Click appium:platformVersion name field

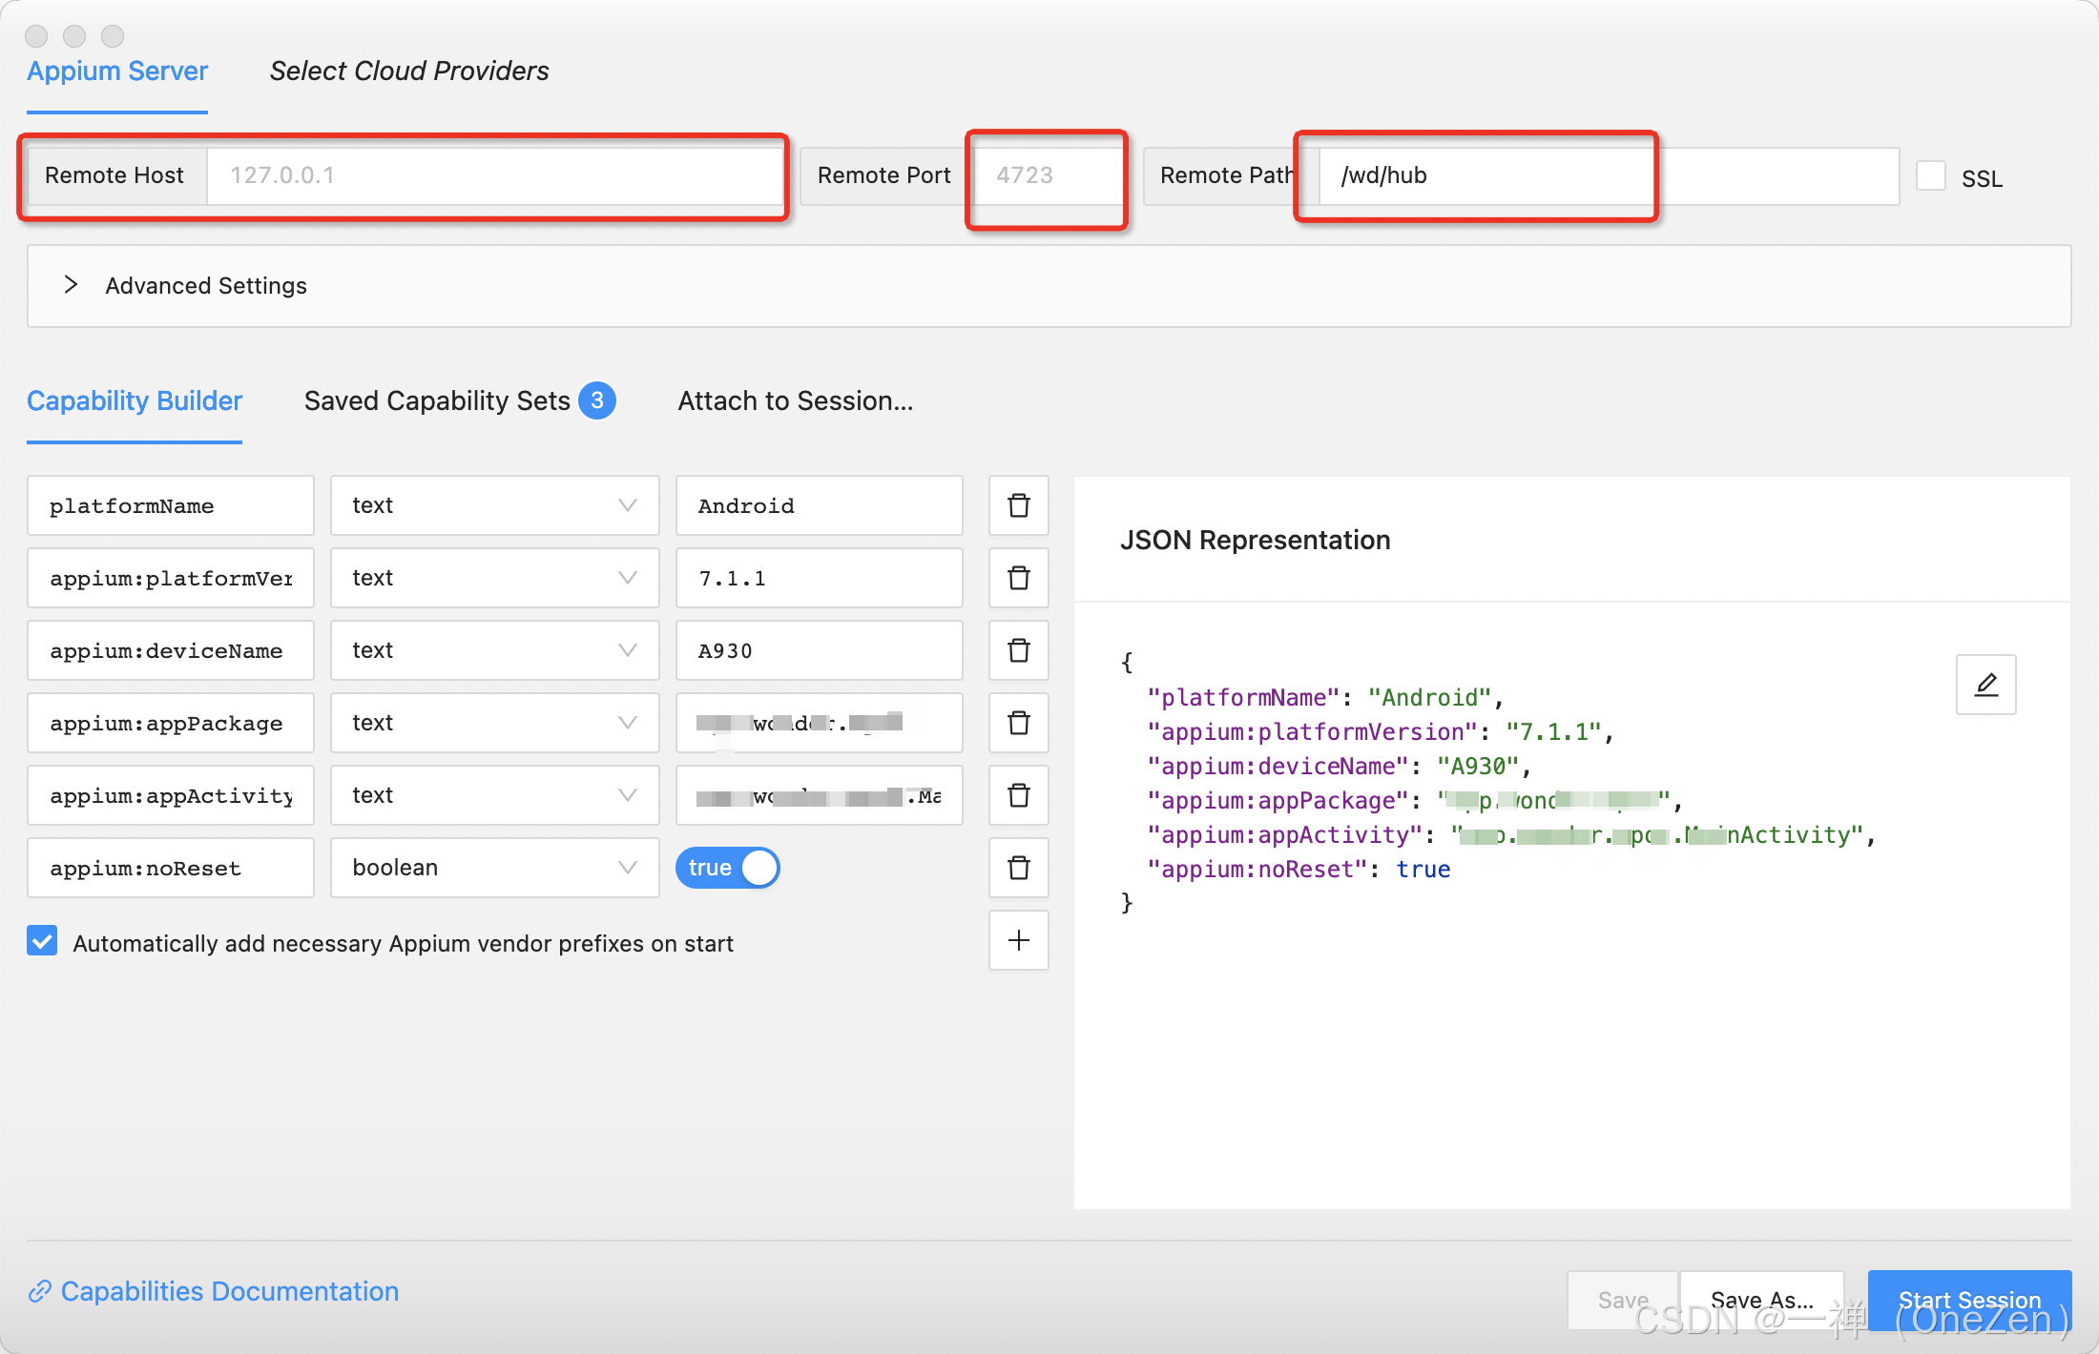(x=171, y=578)
